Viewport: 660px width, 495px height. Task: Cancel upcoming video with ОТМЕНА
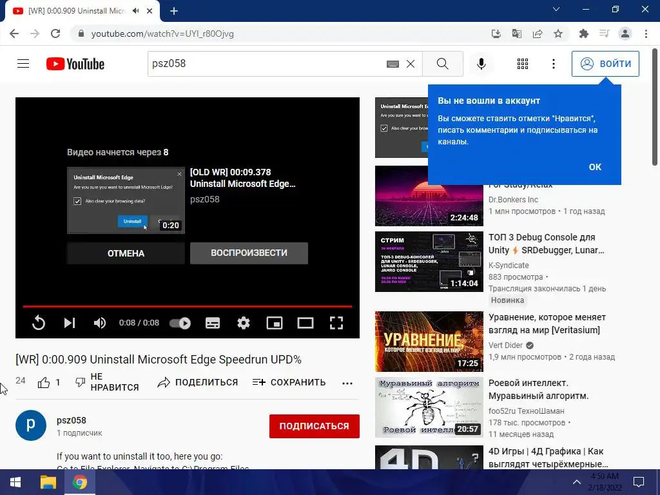pos(126,253)
